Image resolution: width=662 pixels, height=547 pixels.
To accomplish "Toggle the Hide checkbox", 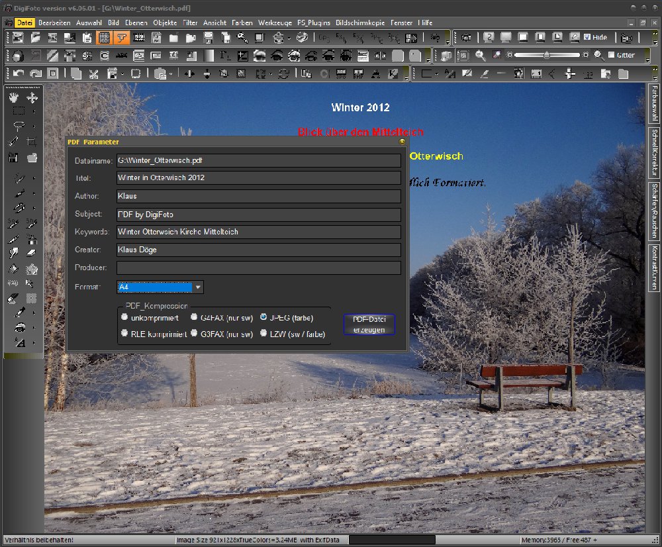I will click(x=587, y=38).
